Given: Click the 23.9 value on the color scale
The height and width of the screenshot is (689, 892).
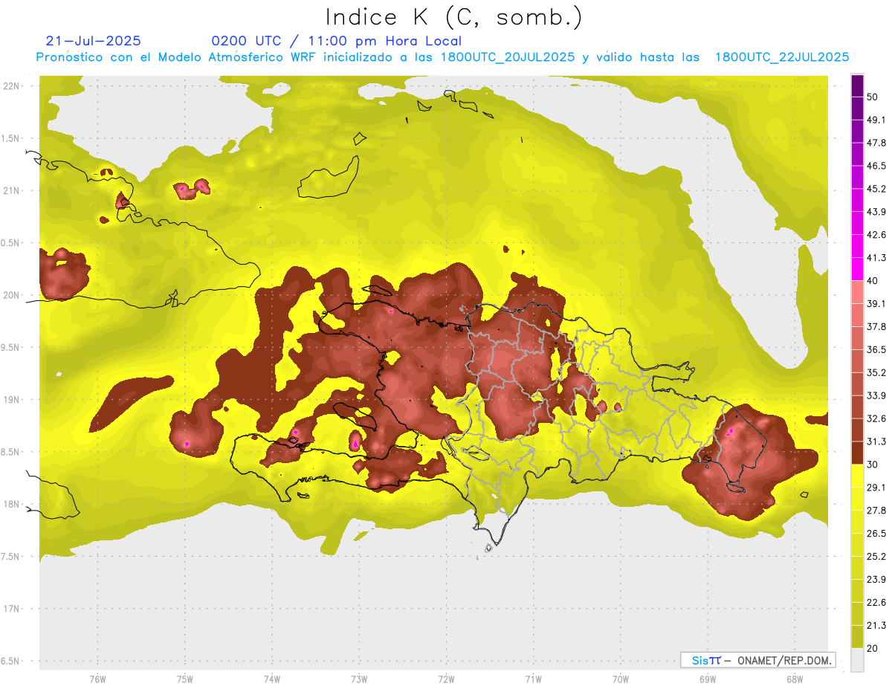Looking at the screenshot, I should [x=876, y=579].
